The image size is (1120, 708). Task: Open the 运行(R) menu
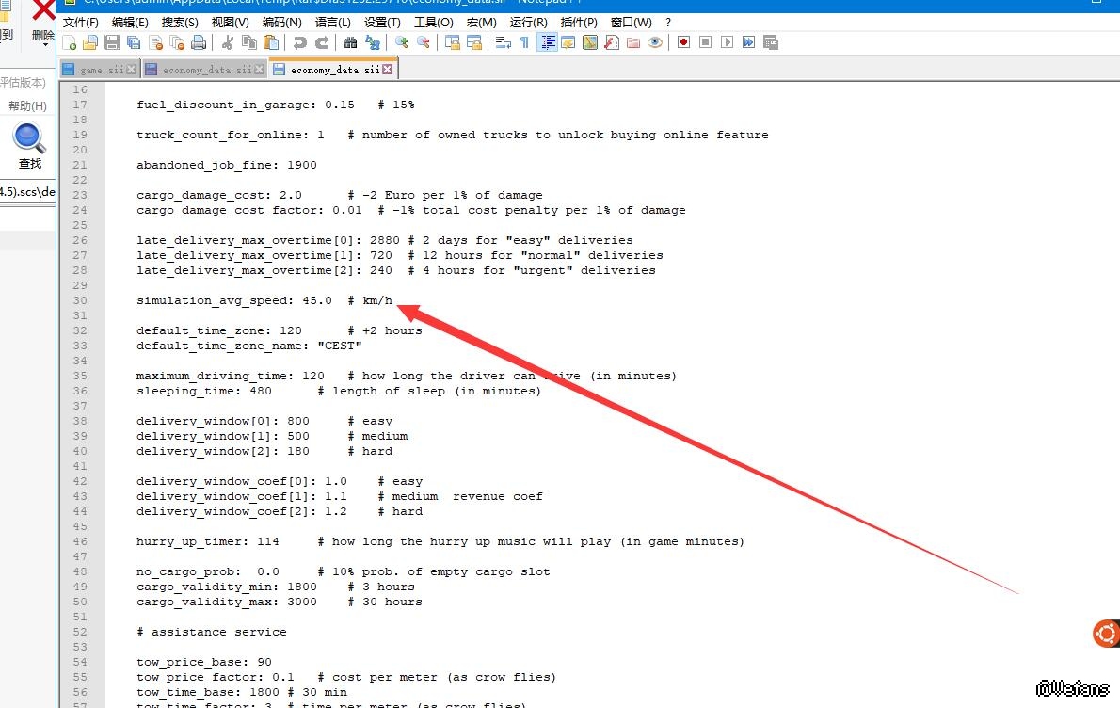click(x=529, y=23)
